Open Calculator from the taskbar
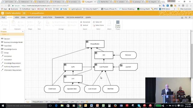This screenshot has width=193, height=108. 109,106
